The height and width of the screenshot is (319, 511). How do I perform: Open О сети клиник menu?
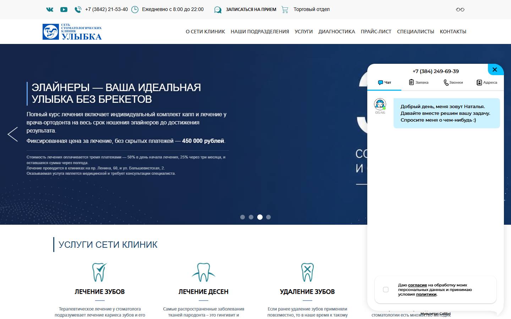click(x=205, y=32)
